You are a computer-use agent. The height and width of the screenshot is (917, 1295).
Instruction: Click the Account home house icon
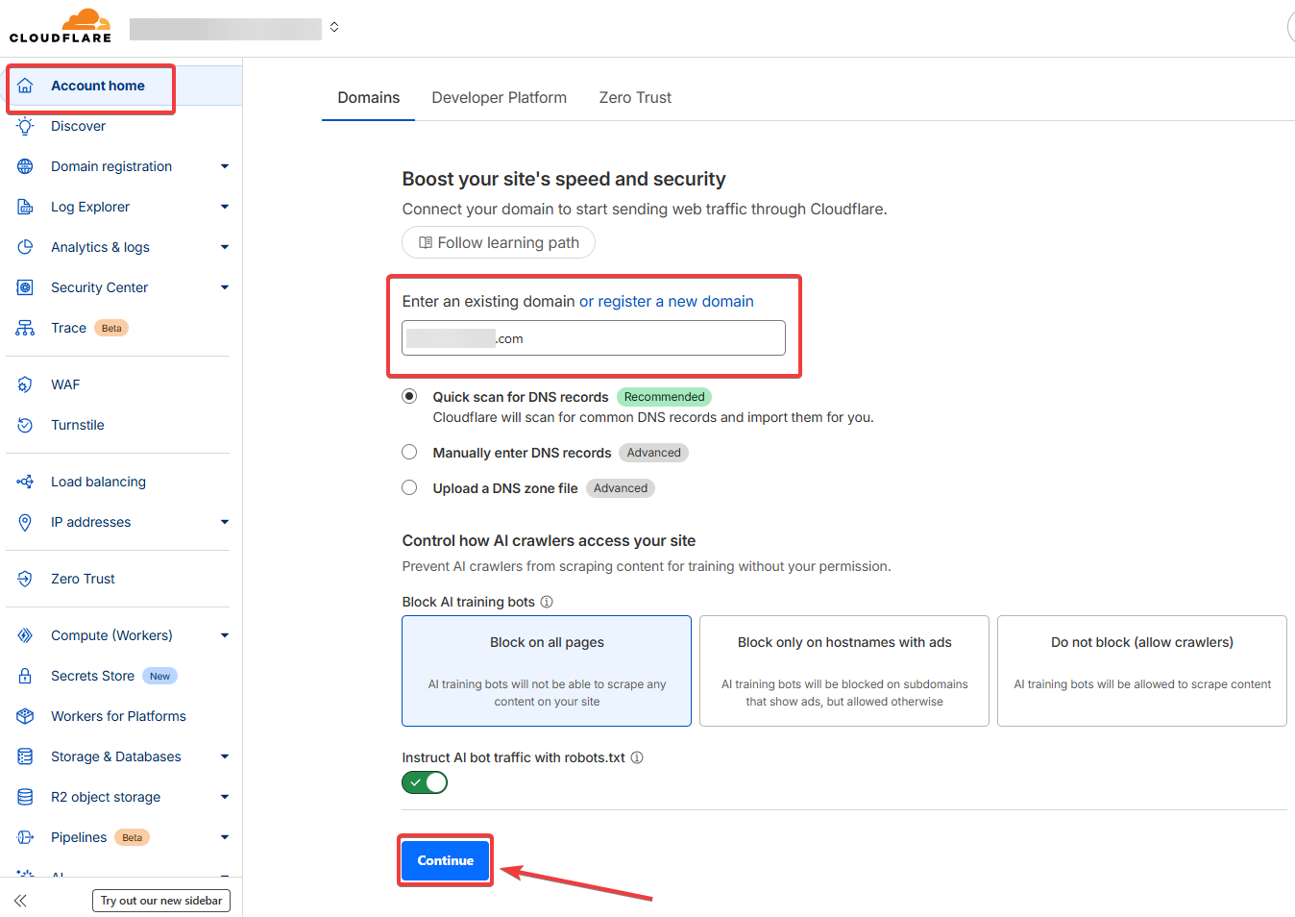(26, 86)
